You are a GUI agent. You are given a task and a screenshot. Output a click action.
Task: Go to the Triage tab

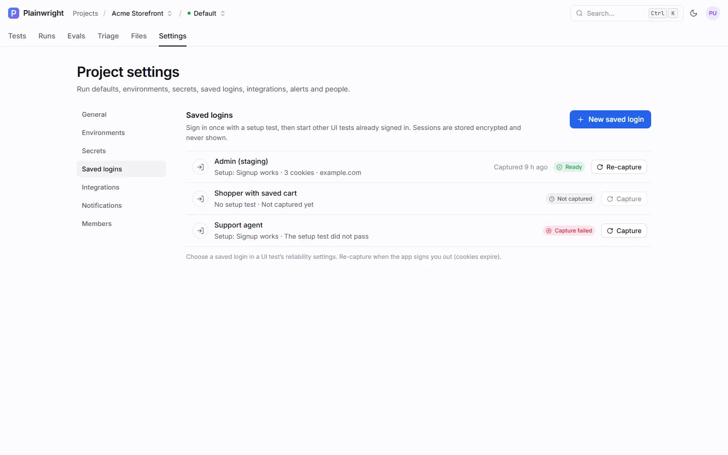(x=108, y=36)
